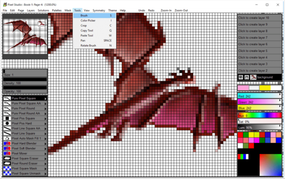
Task: Select the Pixel Soft Blender icon
Action: (x=7, y=148)
